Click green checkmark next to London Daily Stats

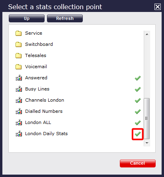(x=138, y=134)
